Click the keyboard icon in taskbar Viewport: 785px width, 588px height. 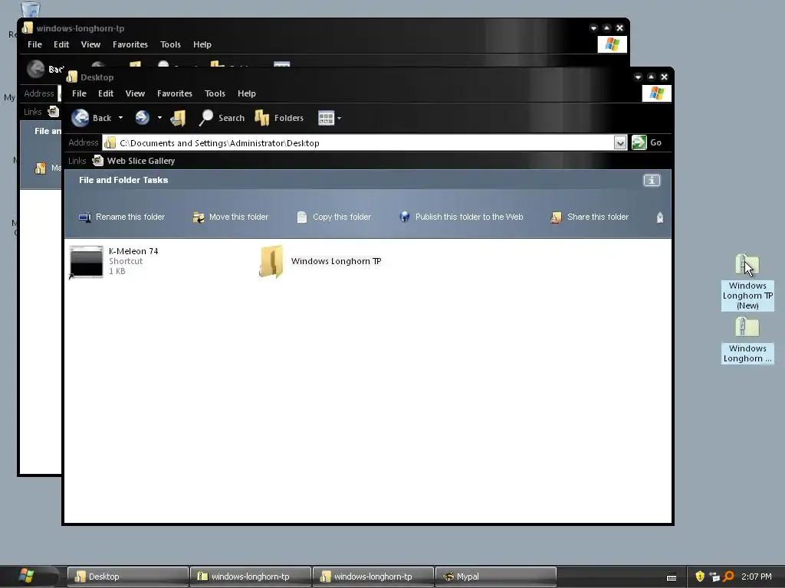tap(672, 577)
